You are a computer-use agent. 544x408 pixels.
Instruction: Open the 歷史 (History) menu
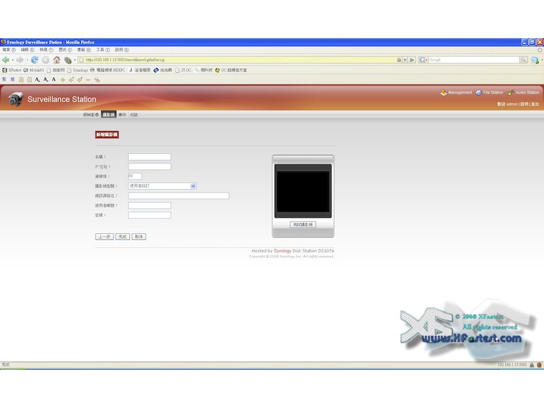pos(65,50)
